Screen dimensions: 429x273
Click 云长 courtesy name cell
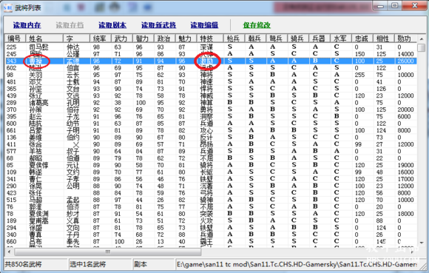point(72,75)
